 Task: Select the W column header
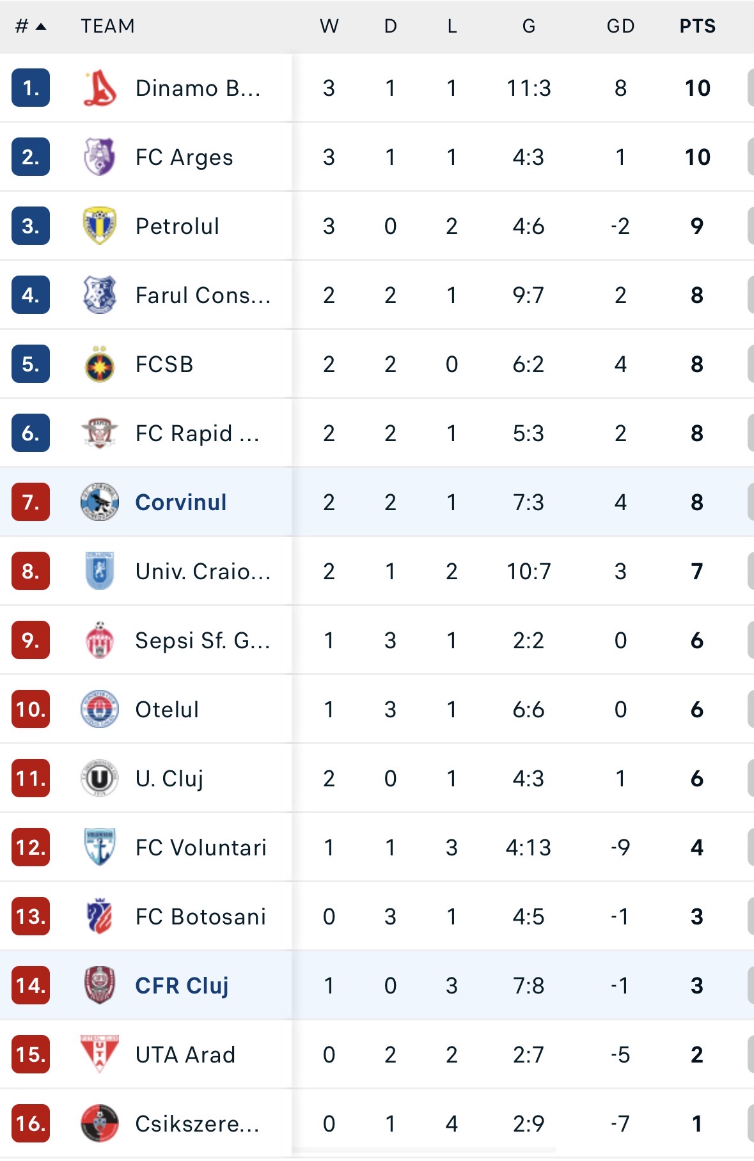coord(329,26)
